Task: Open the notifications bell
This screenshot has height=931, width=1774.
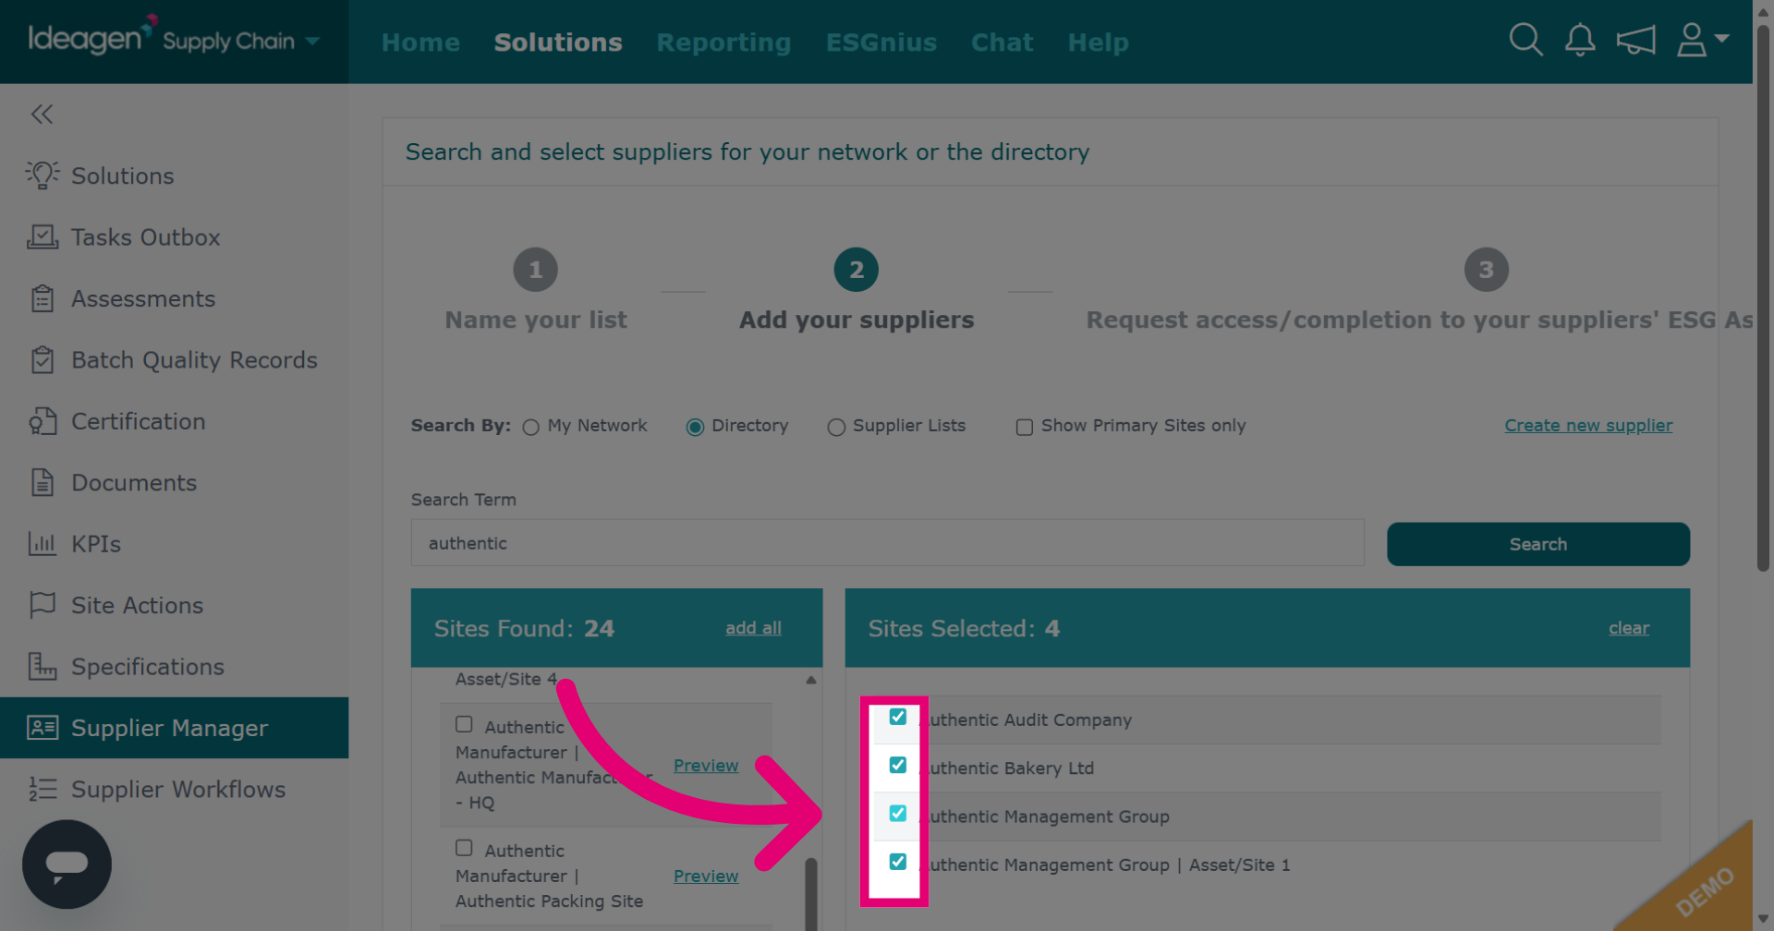Action: (x=1580, y=40)
